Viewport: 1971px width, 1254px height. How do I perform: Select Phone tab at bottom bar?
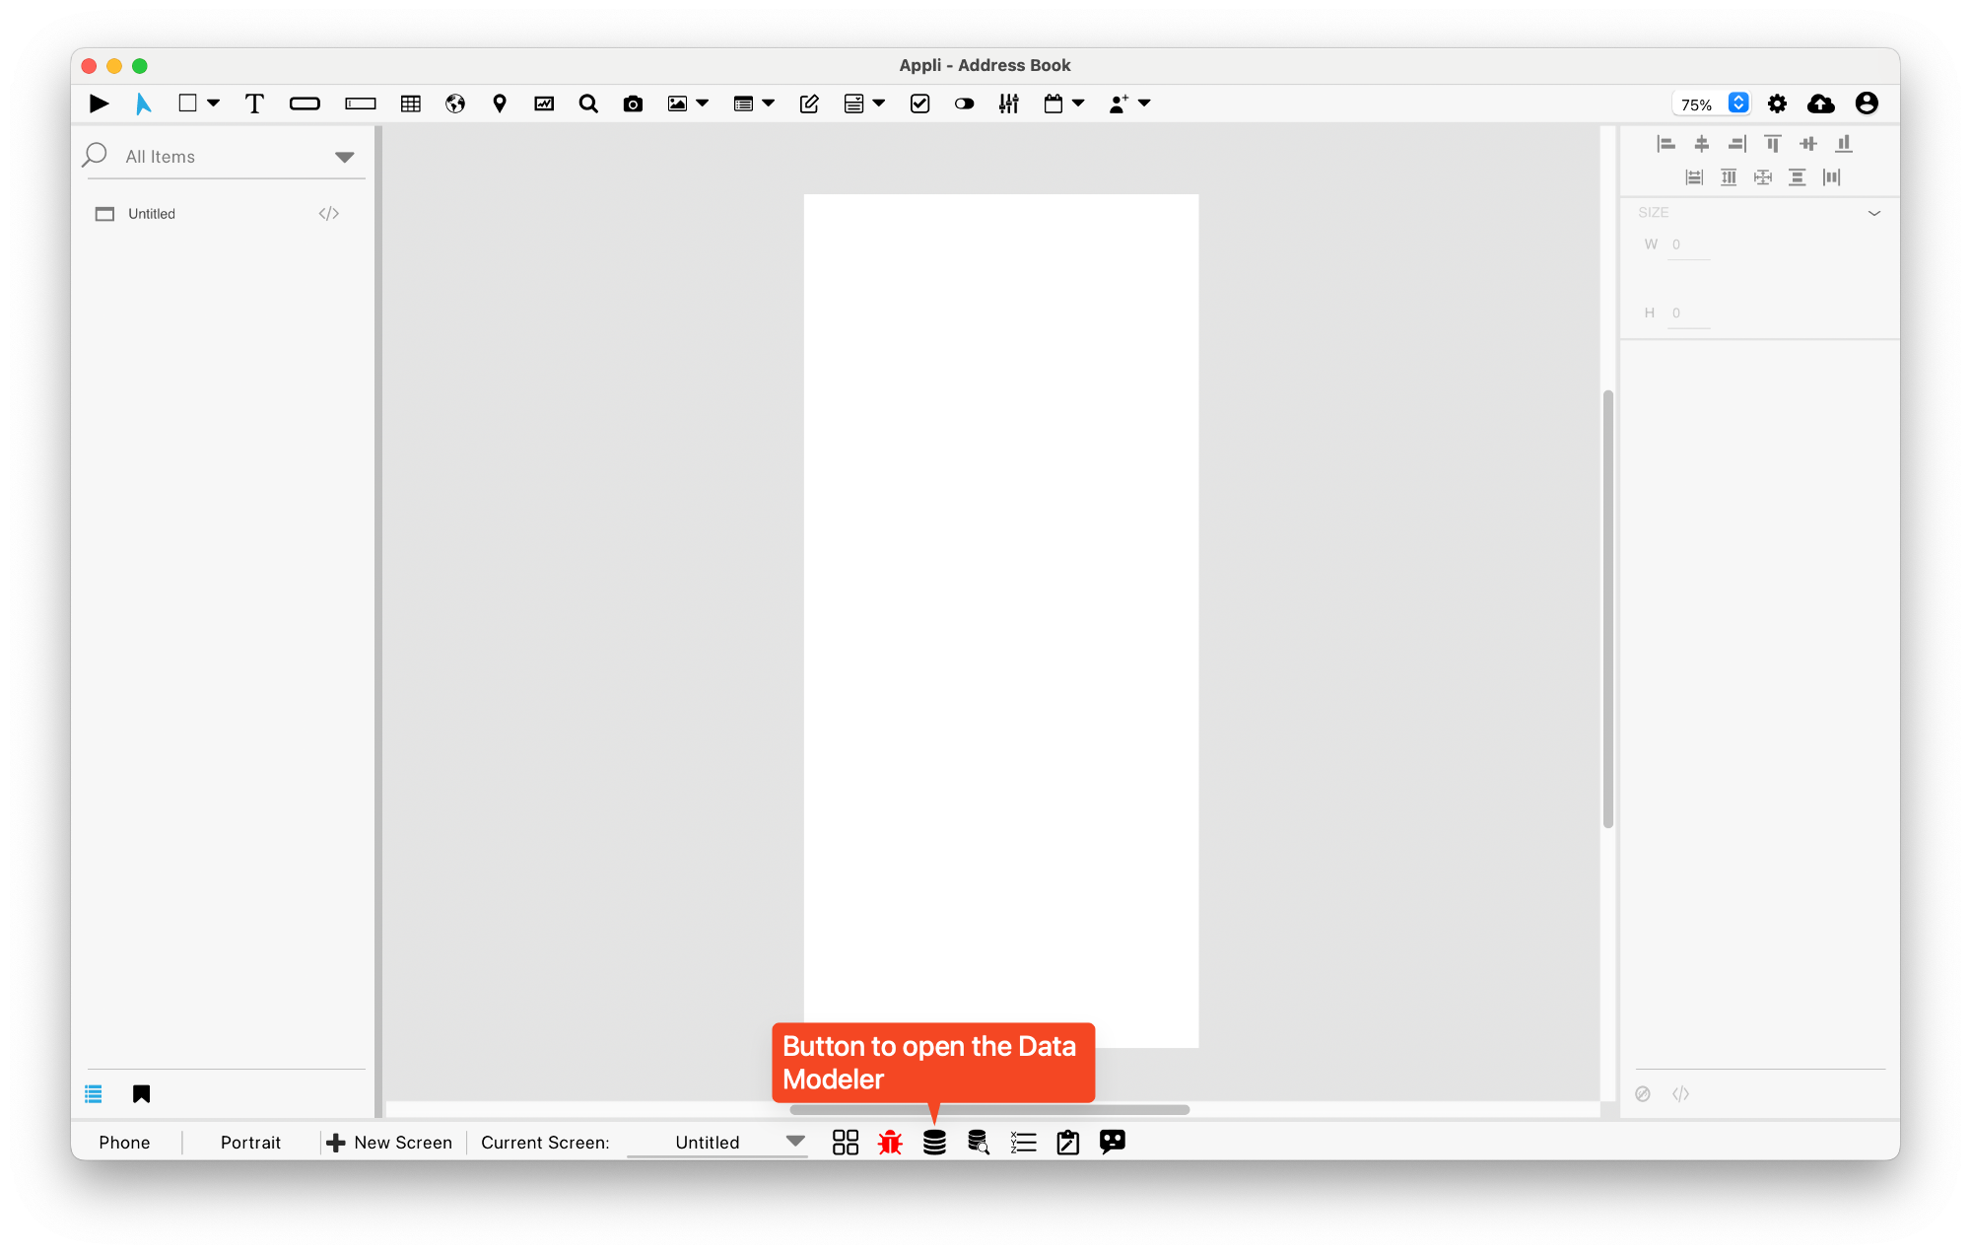click(125, 1142)
